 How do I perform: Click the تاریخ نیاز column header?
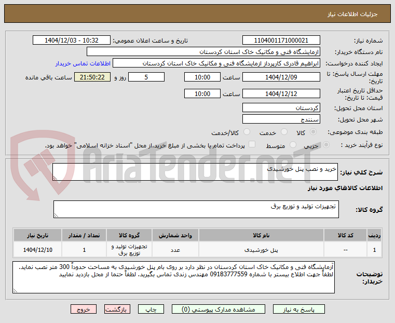pos(37,235)
